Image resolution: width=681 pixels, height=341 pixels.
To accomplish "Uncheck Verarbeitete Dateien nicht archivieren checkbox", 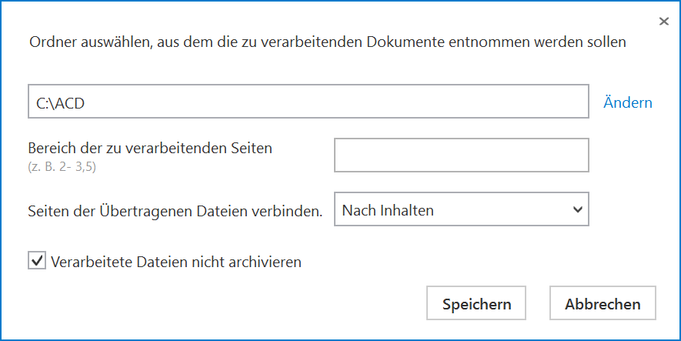I will coord(37,261).
